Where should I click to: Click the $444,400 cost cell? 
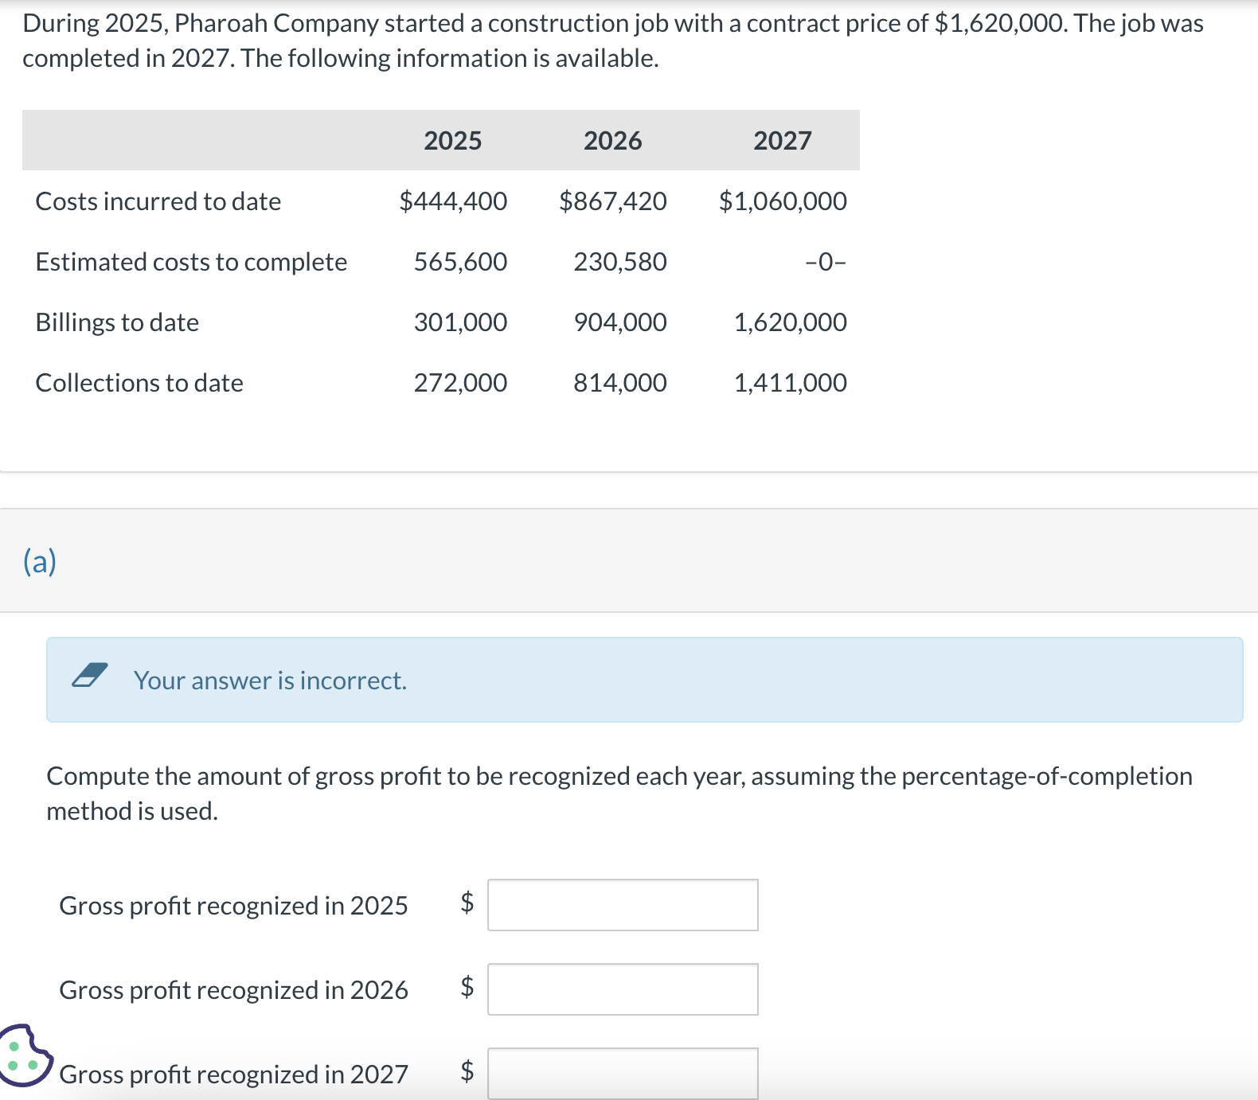click(453, 201)
